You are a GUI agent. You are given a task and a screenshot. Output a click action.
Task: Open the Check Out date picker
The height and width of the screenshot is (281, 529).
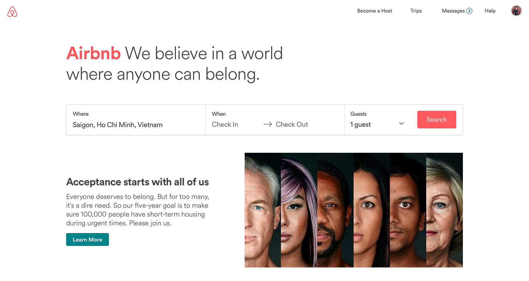pos(292,125)
